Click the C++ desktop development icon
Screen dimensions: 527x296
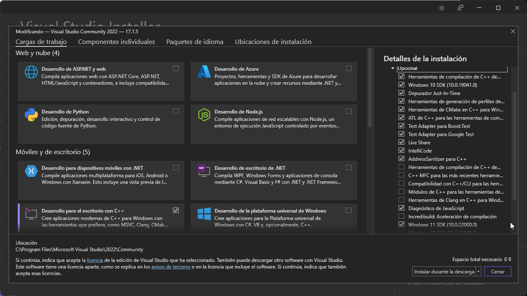pos(31,214)
